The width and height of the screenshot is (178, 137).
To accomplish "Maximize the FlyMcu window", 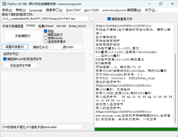I will coord(161,4).
